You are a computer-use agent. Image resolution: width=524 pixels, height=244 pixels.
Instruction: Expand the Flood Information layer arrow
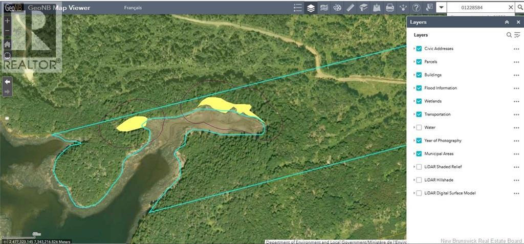414,88
